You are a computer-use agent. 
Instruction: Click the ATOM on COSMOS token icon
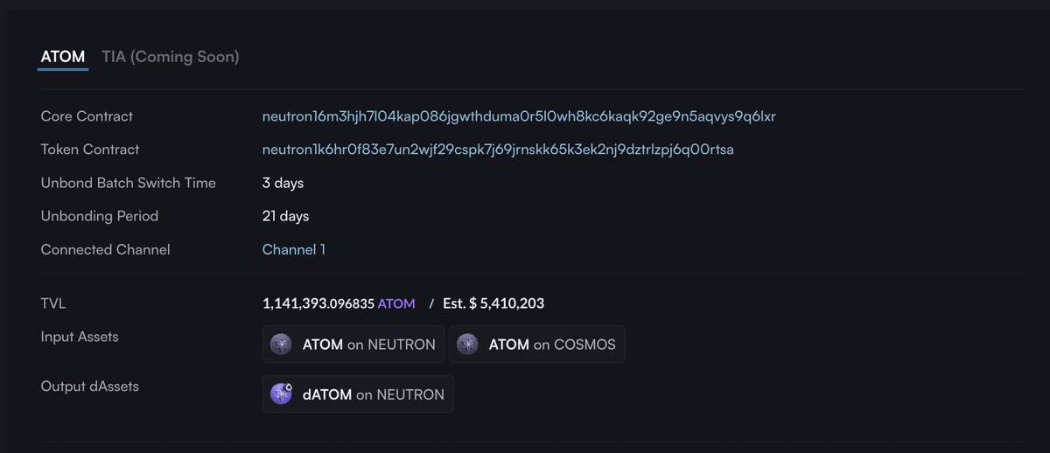tap(467, 345)
